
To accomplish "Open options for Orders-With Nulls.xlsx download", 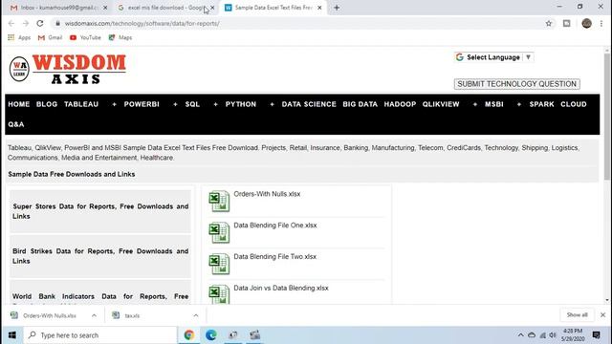I will [x=94, y=315].
